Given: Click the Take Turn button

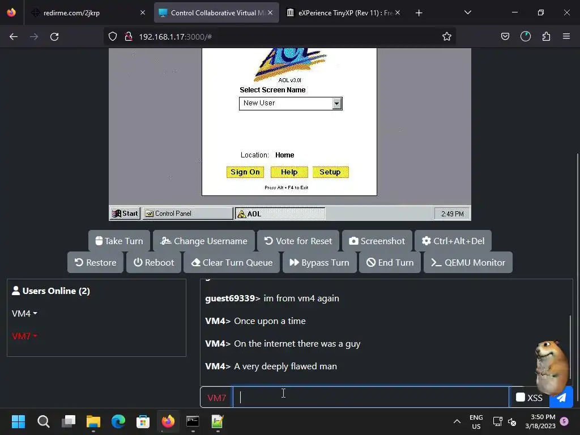Looking at the screenshot, I should click(119, 241).
